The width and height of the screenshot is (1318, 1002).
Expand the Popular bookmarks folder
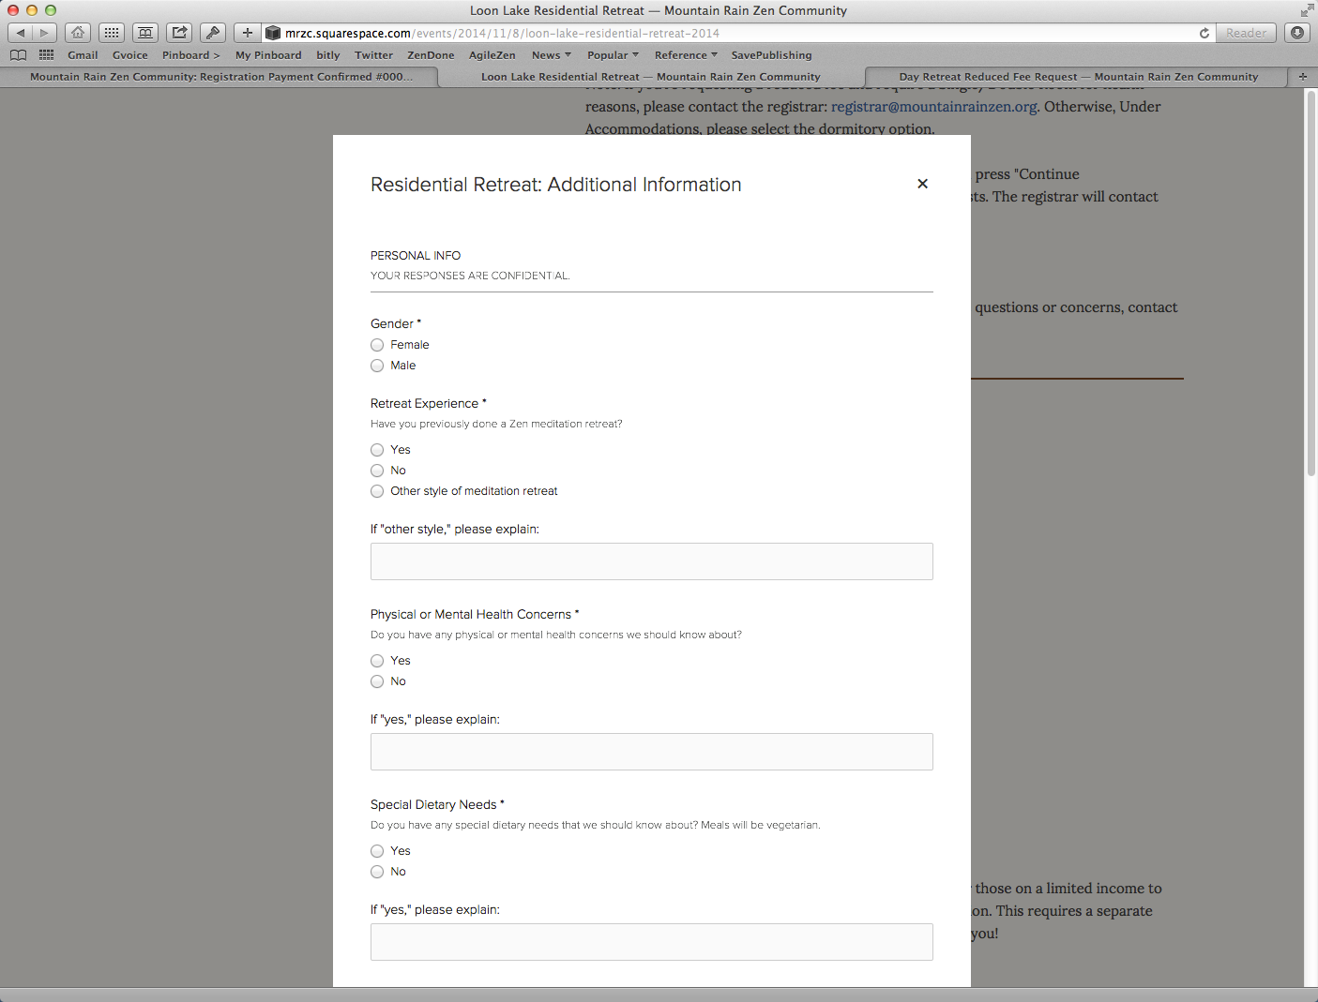pyautogui.click(x=613, y=55)
